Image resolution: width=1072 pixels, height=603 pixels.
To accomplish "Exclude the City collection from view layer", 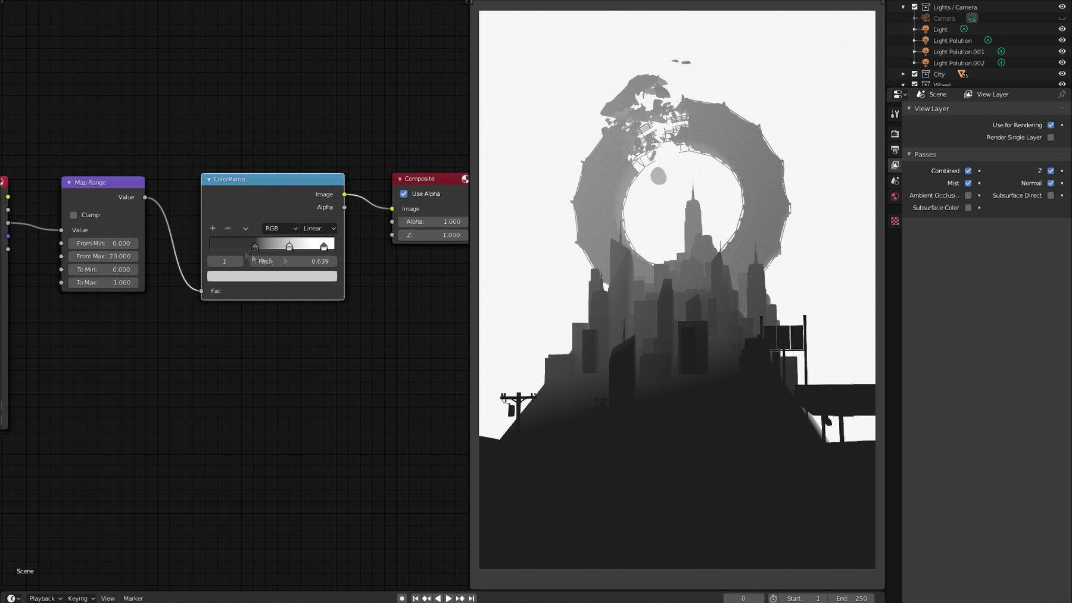I will [915, 74].
